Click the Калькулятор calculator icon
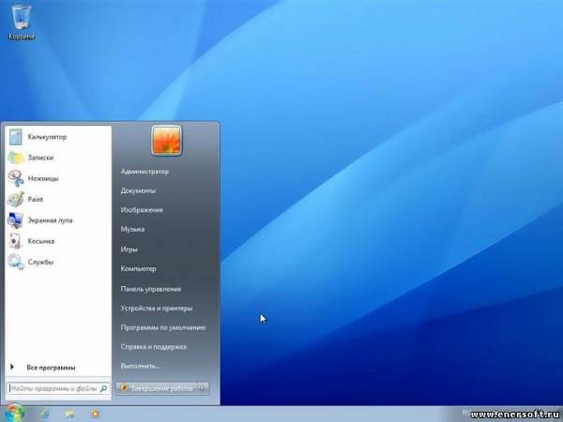 (15, 137)
